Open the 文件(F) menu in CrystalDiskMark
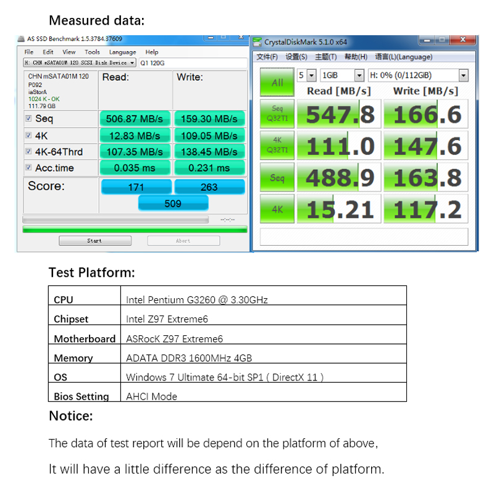The height and width of the screenshot is (494, 494). tap(267, 57)
